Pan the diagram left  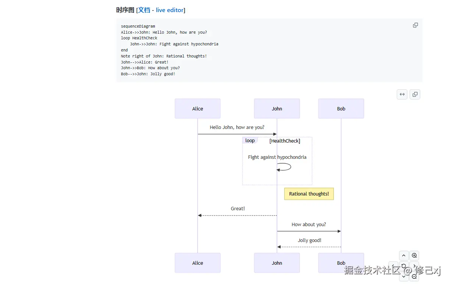click(393, 266)
